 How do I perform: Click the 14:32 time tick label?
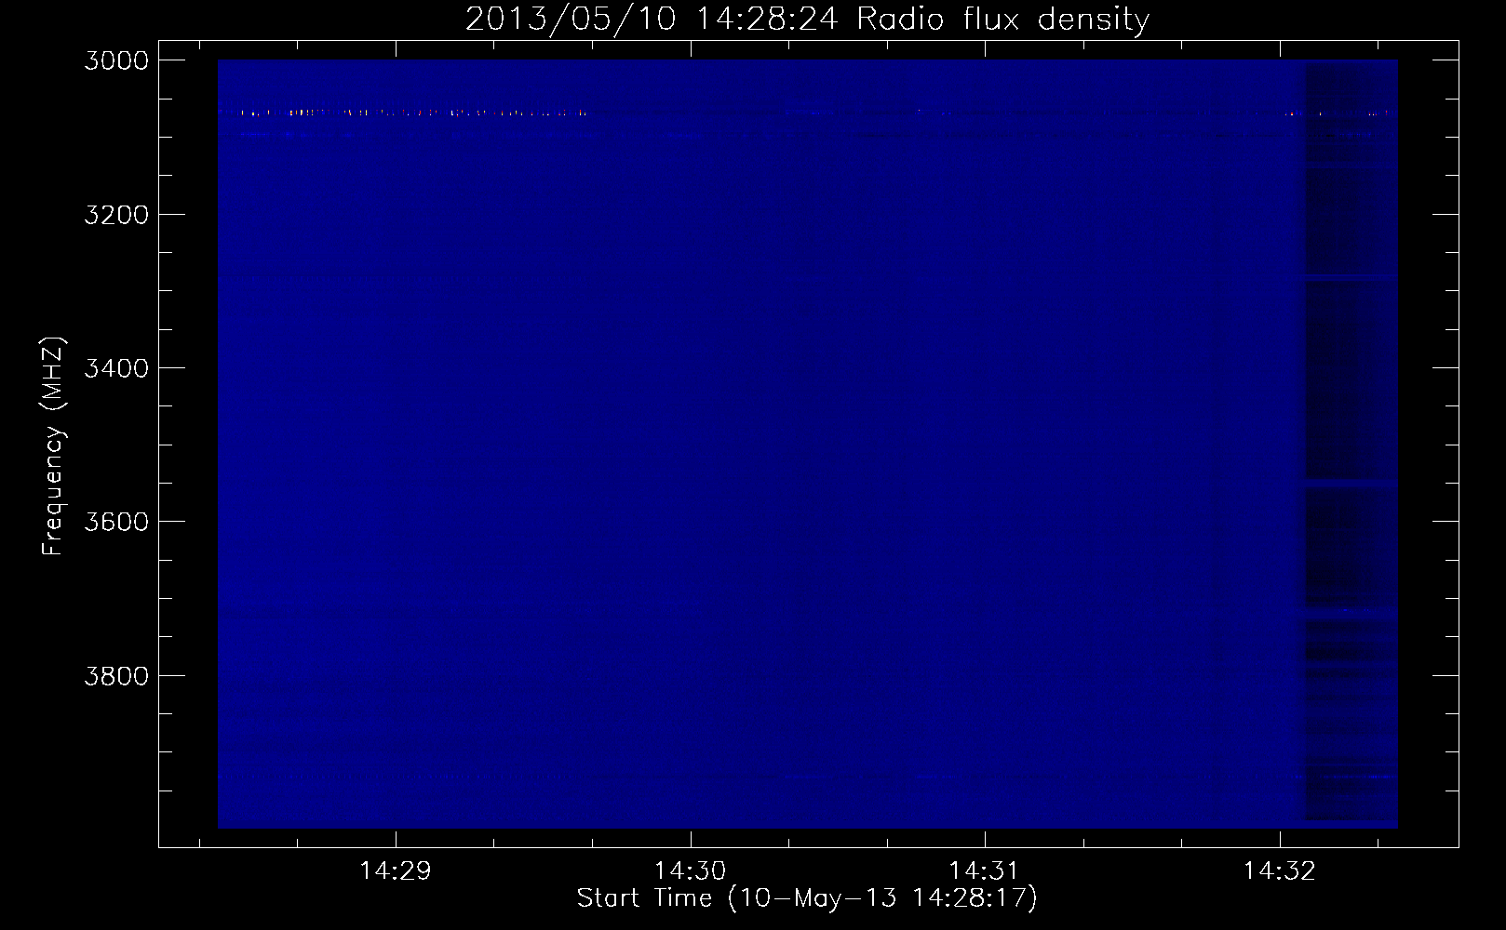point(1279,871)
